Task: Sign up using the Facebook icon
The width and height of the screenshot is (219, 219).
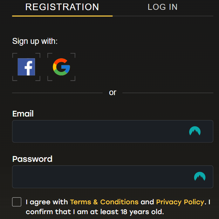Action: coord(26,67)
